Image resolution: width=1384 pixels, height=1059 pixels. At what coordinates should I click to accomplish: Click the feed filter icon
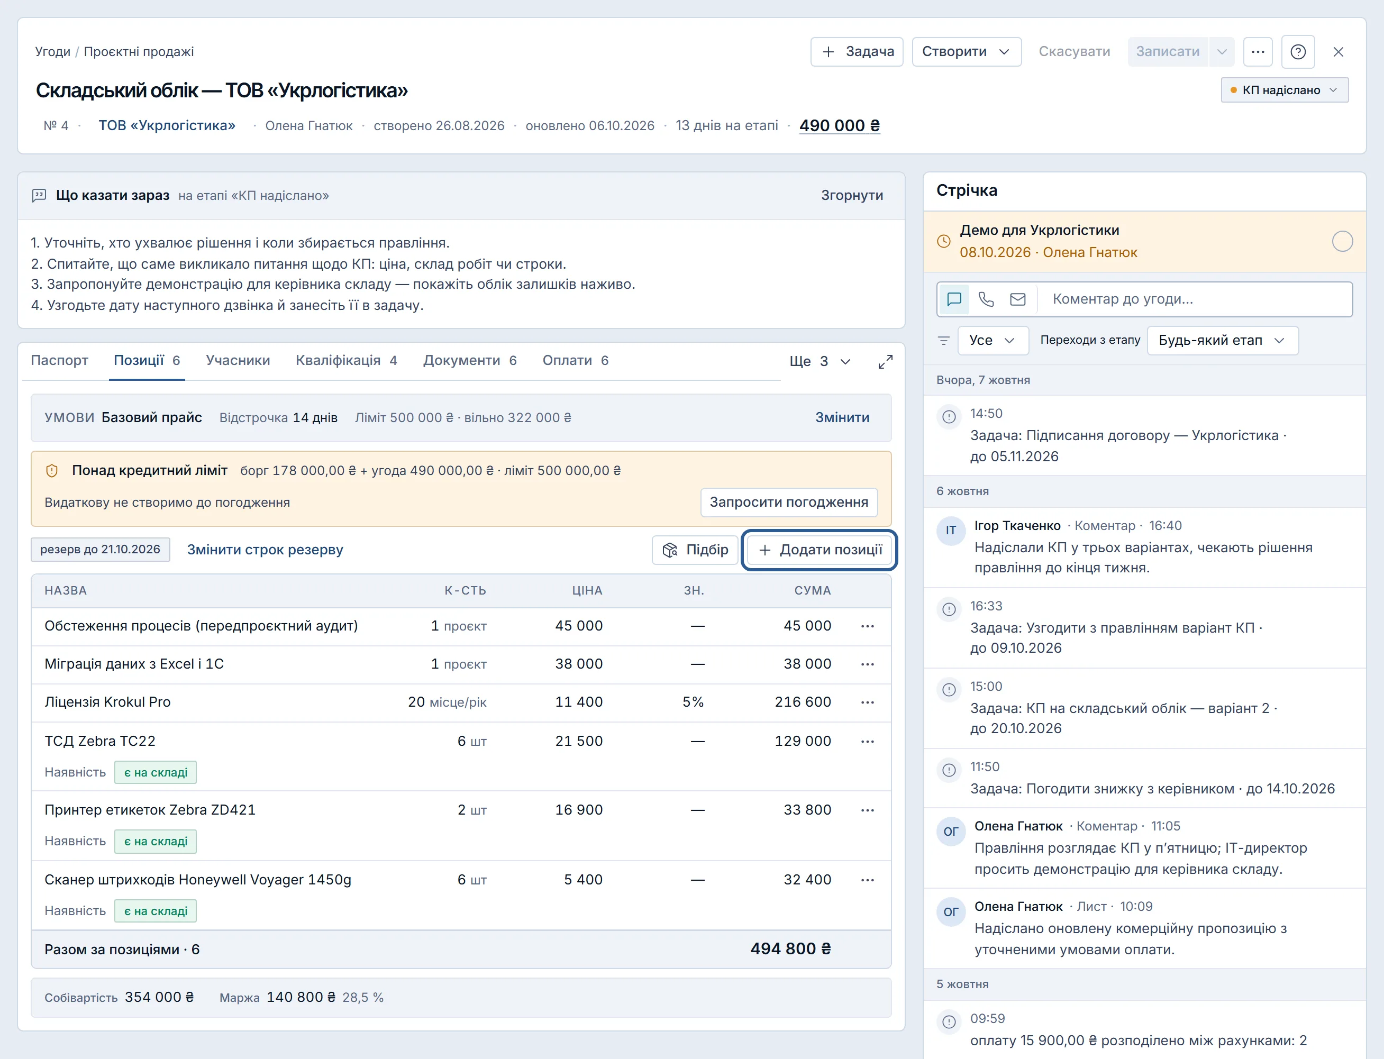pos(943,341)
